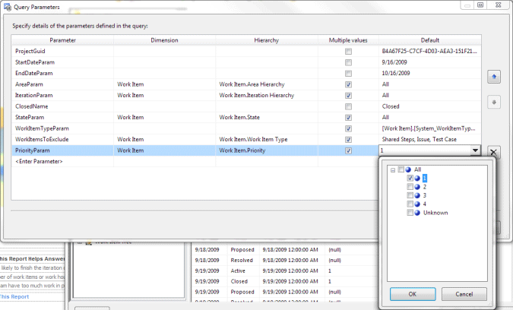Screen dimensions: 513x310
Task: Check priority value 4 in the tree
Action: point(410,204)
